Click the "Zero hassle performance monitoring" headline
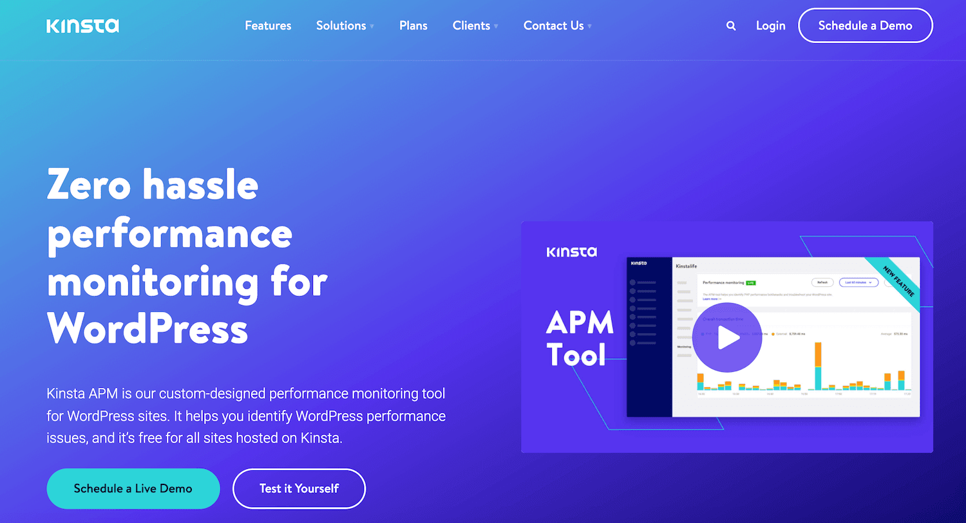The height and width of the screenshot is (523, 966). click(187, 257)
